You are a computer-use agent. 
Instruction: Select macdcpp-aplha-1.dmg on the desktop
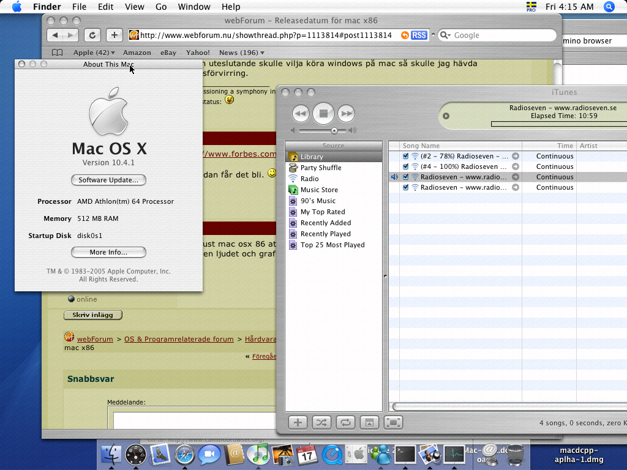[578, 455]
